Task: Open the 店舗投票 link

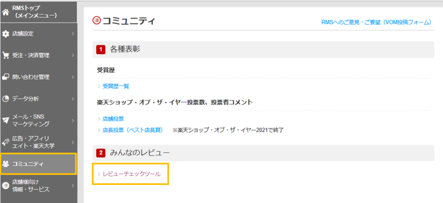Action: (x=113, y=119)
